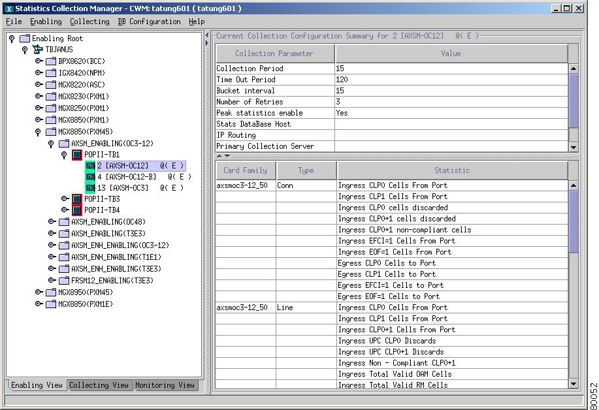Image resolution: width=599 pixels, height=410 pixels.
Task: Click the down arrow on the statistics table scrollbar
Action: (x=574, y=384)
